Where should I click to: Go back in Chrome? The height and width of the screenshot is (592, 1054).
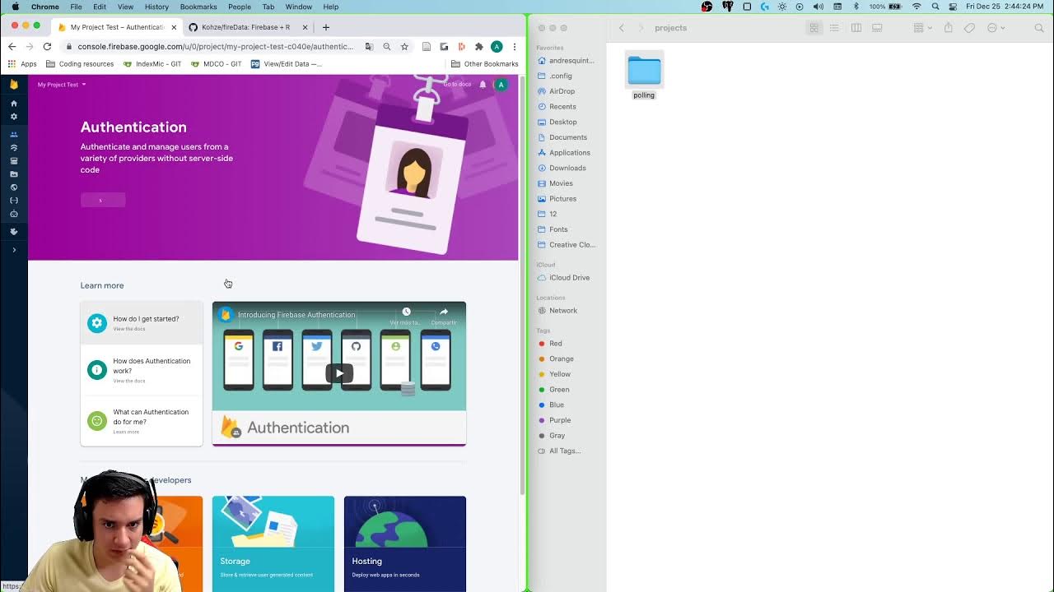click(x=12, y=47)
